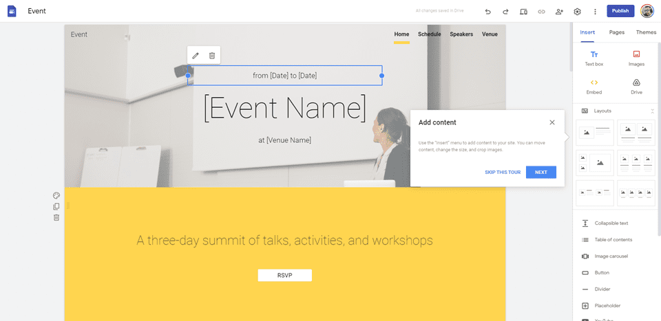Insert a file from Drive
Screen dimensions: 661x321
[636, 87]
